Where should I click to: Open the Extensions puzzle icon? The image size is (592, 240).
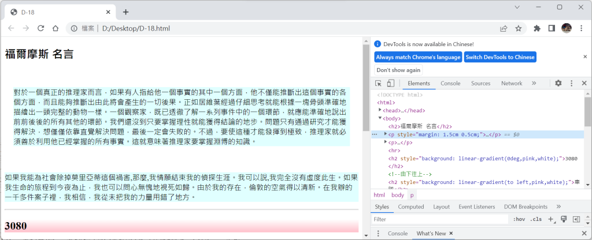pos(537,28)
